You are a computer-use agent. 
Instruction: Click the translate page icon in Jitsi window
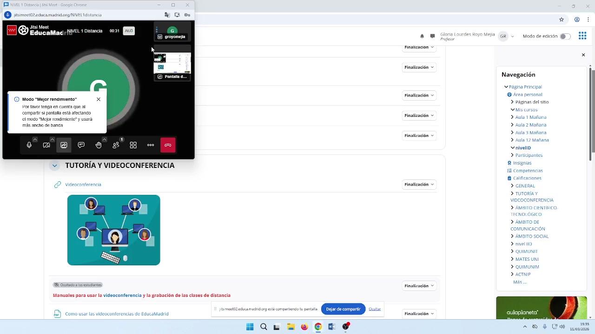(167, 15)
